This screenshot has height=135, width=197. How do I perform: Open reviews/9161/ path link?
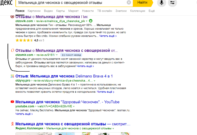pos(46,55)
